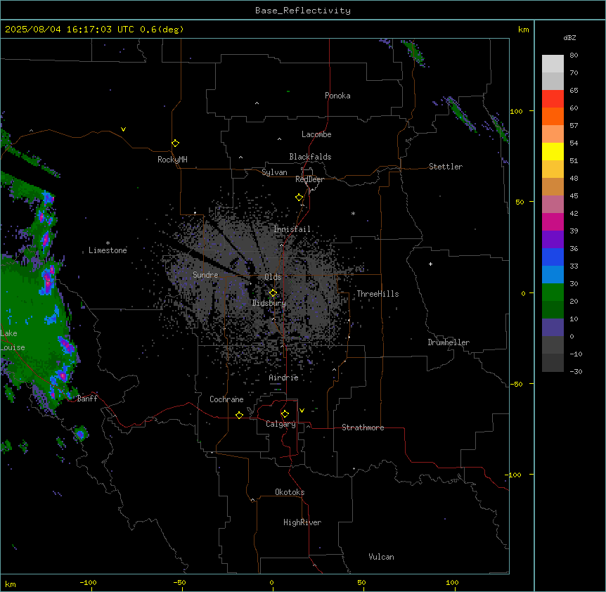Click the asterisk marker above Limestone
606x592 pixels.
click(x=108, y=243)
